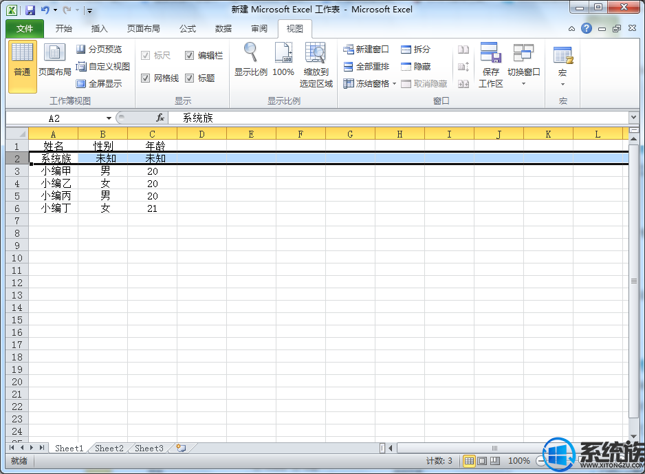Minimize the ribbon with caret icon

point(572,29)
